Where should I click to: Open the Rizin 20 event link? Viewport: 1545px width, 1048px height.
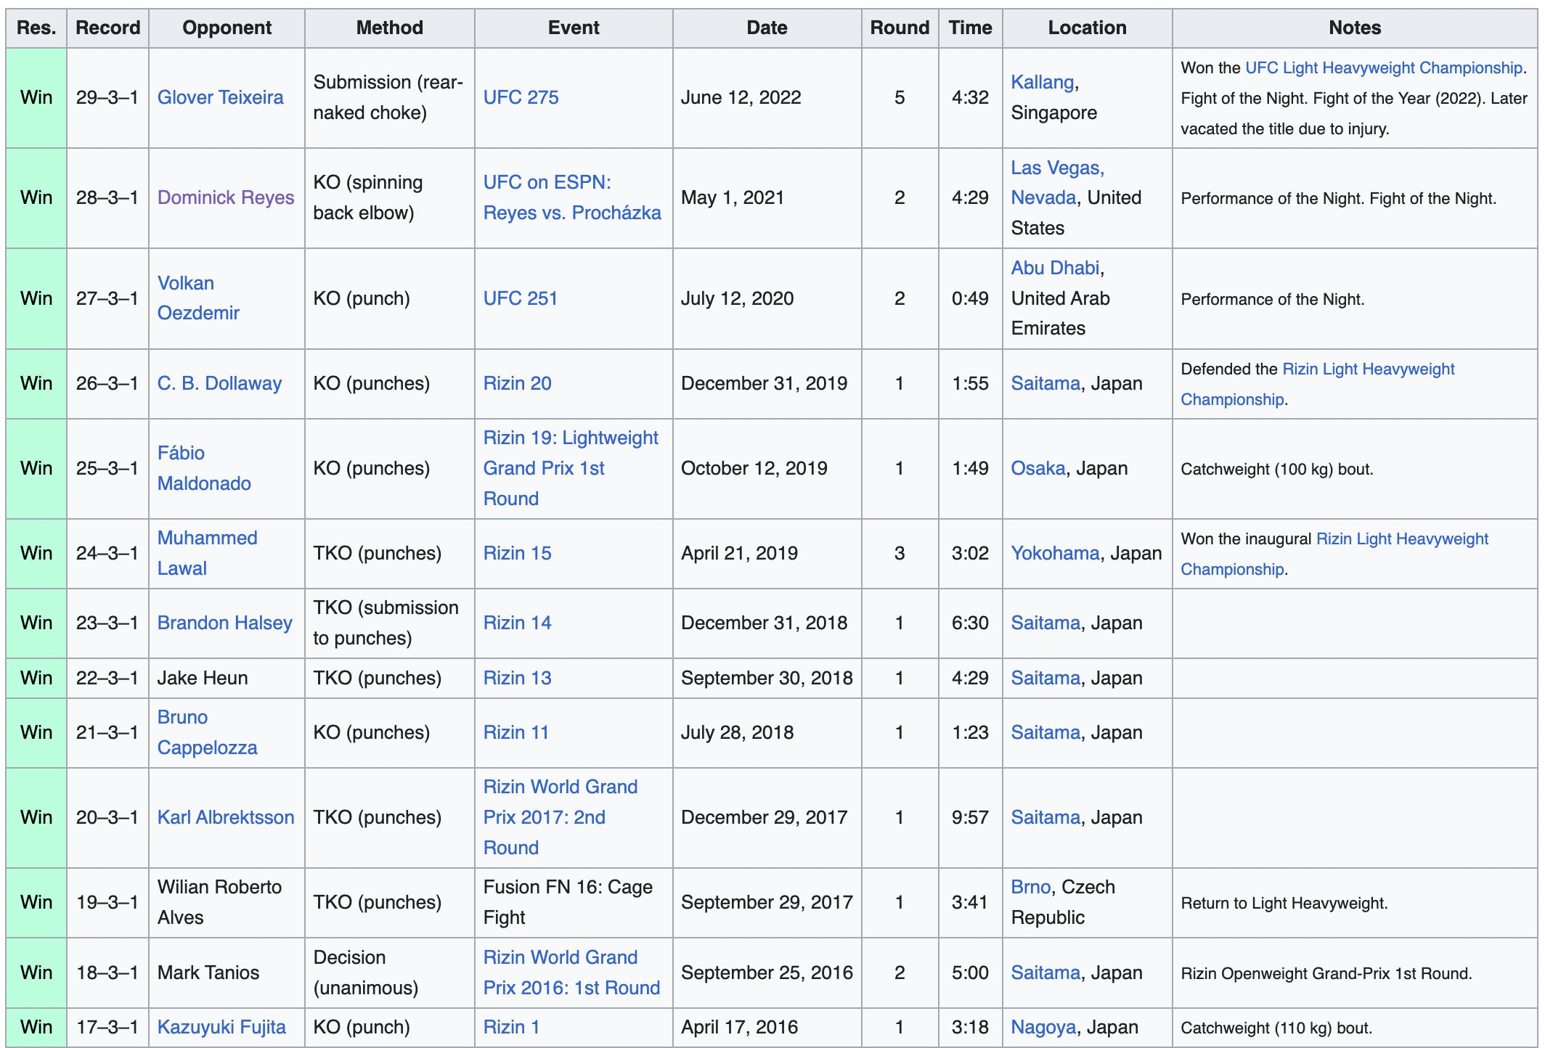click(517, 383)
